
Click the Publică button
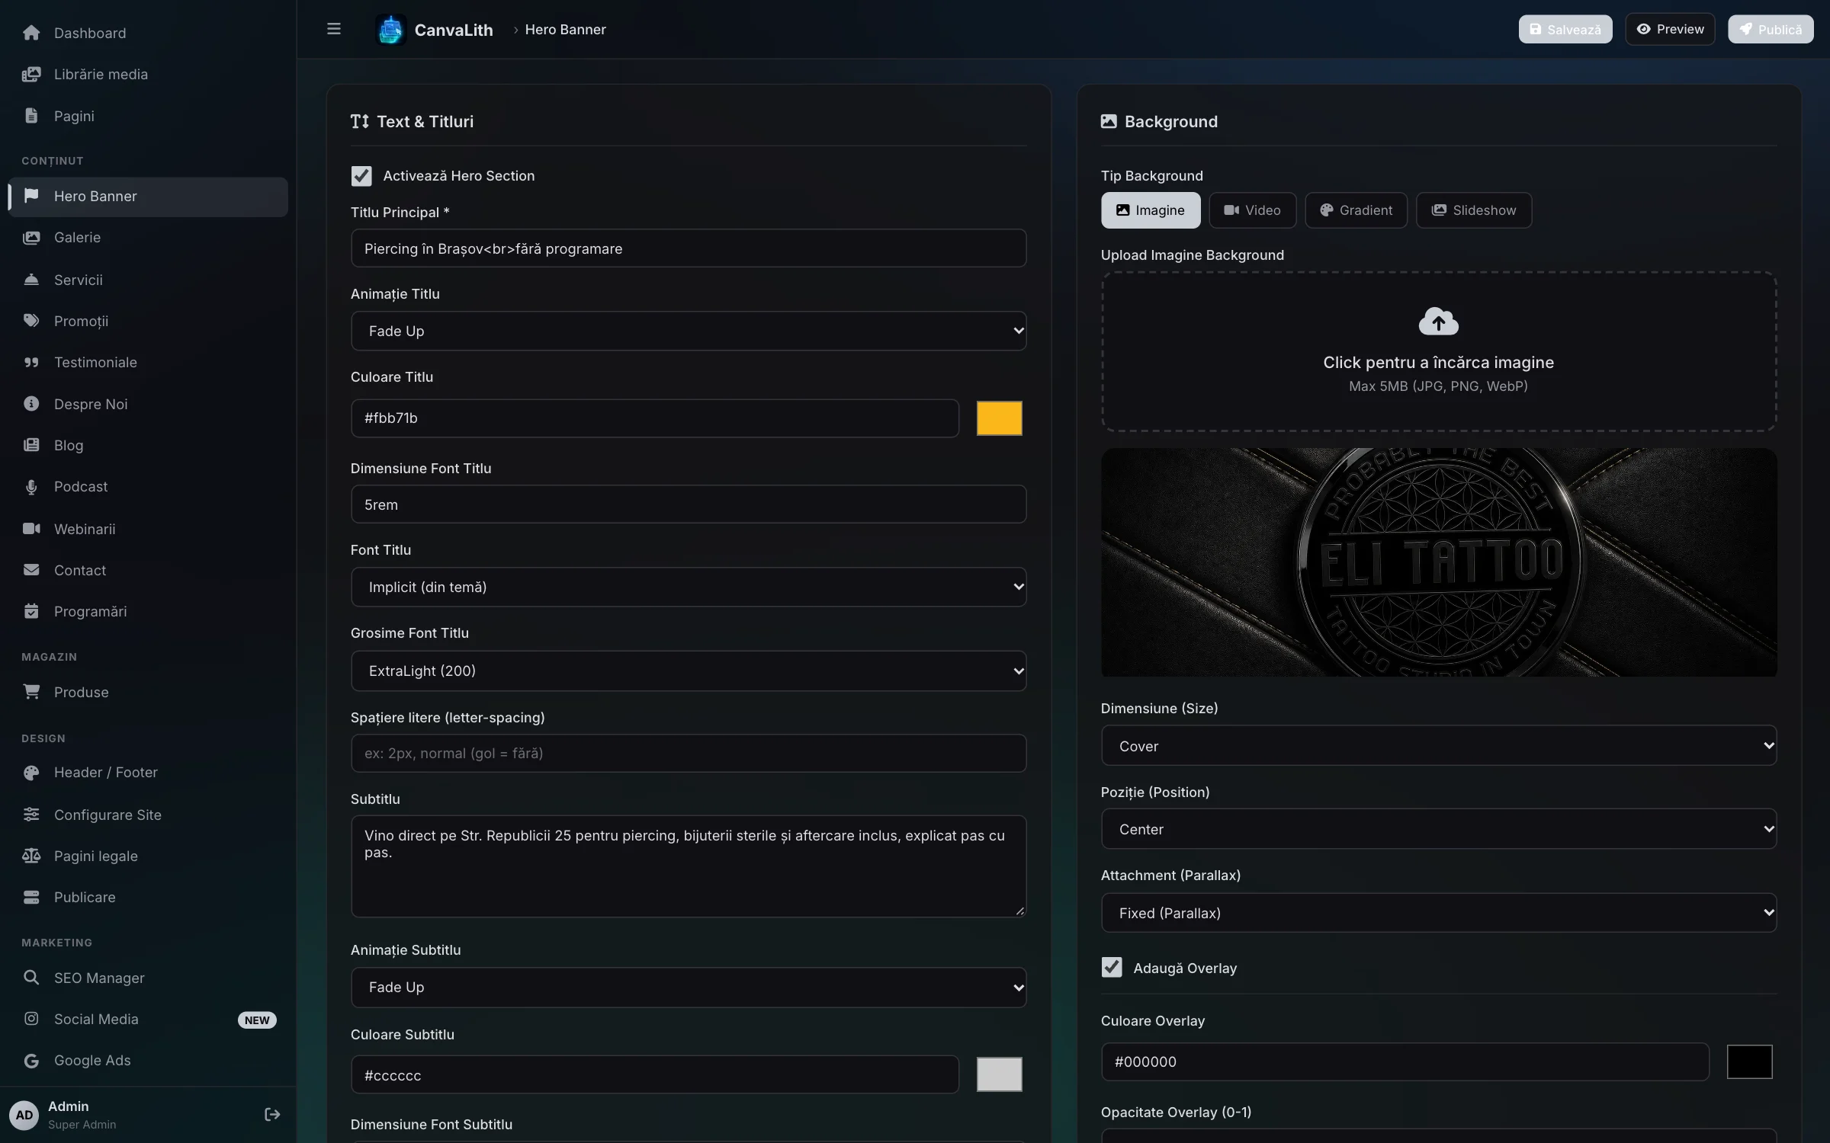[x=1771, y=30]
